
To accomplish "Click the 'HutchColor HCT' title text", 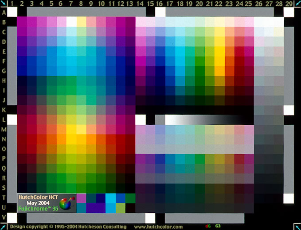I will click(x=38, y=197).
